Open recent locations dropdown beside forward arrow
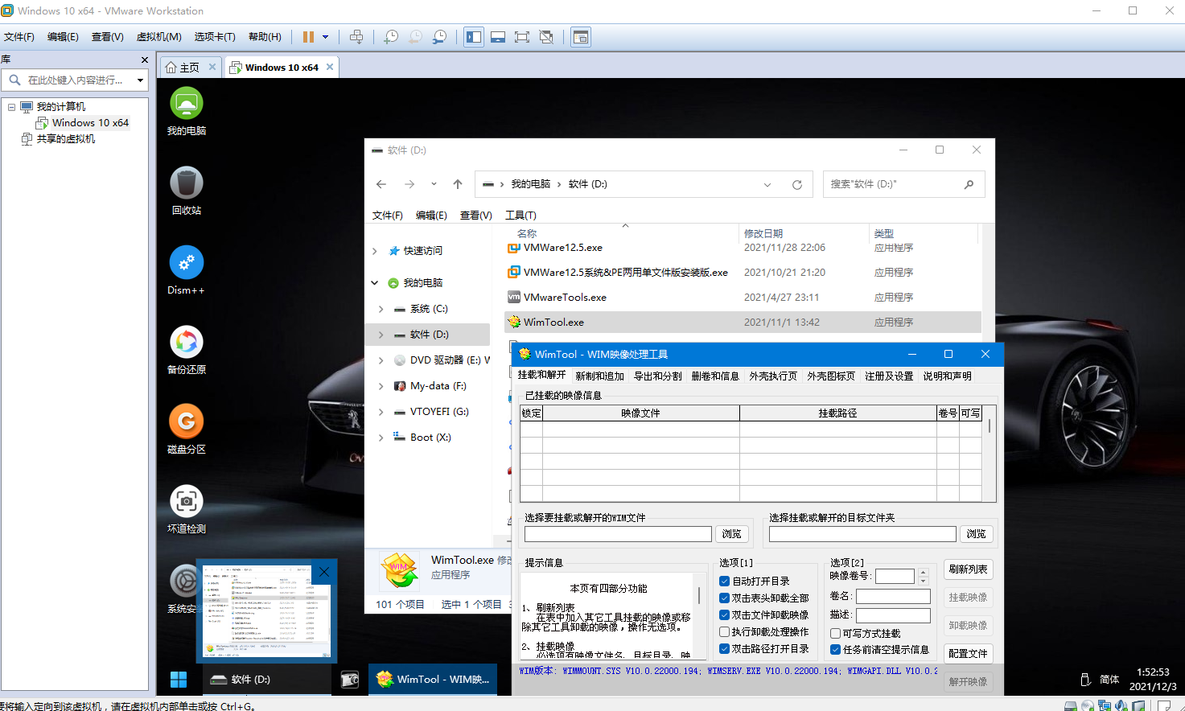Screen dimensions: 1185x711 click(434, 184)
